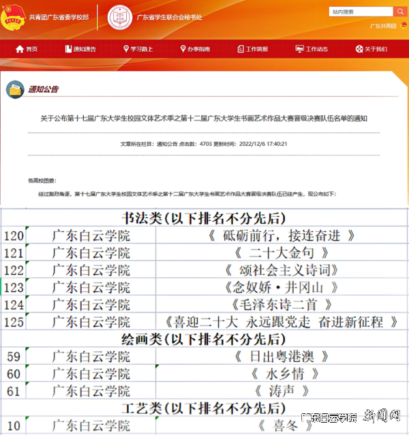The height and width of the screenshot is (435, 409).
Task: Select table cell number 123
Action: coord(14,287)
